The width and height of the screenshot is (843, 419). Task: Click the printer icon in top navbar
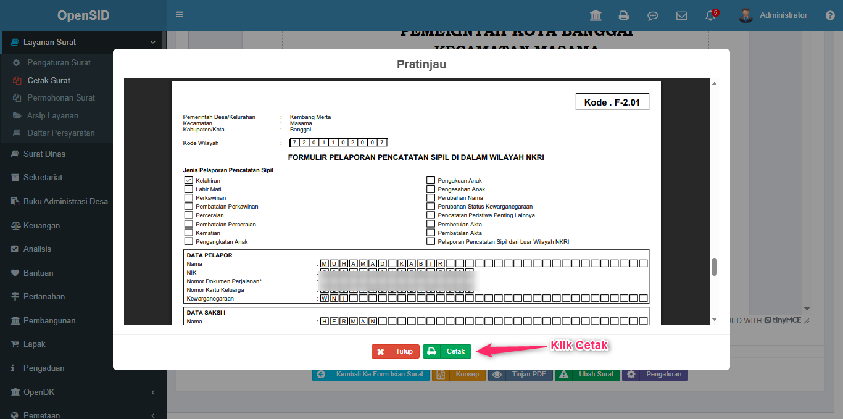pos(624,15)
